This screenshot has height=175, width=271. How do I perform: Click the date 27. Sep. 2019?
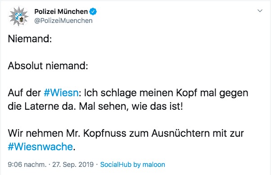tap(73, 165)
